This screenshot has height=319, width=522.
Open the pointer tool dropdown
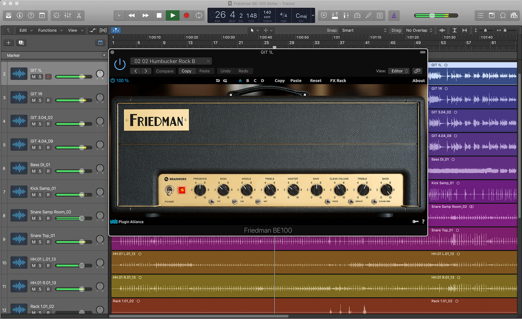pyautogui.click(x=255, y=30)
